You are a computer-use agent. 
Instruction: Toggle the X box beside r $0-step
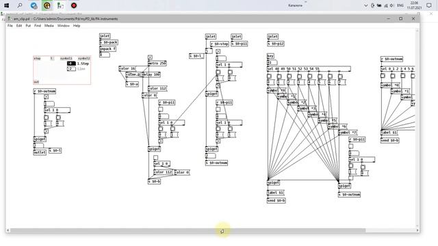[x=218, y=52]
